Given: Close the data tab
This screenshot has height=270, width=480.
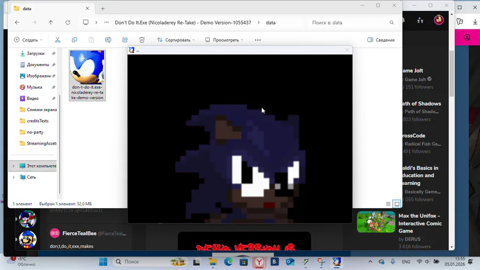Looking at the screenshot, I should point(87,9).
